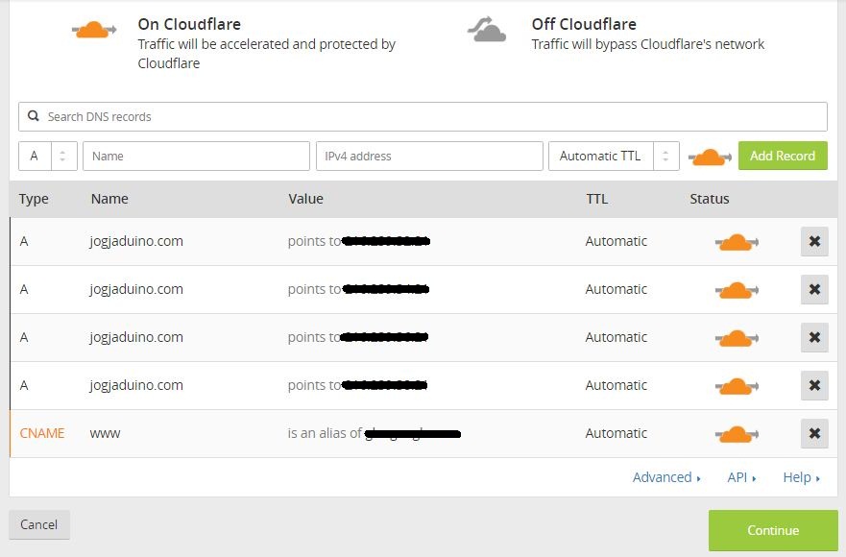Open the API link
The width and height of the screenshot is (846, 557).
741,477
